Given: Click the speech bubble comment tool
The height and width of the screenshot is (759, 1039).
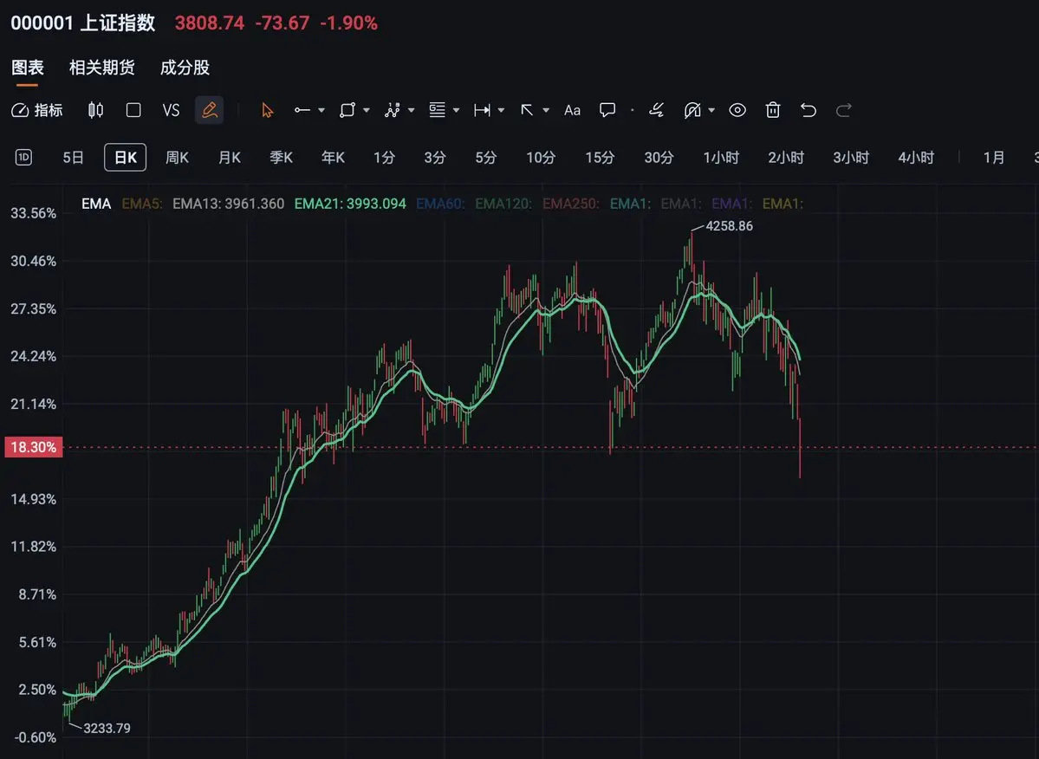Looking at the screenshot, I should point(607,110).
